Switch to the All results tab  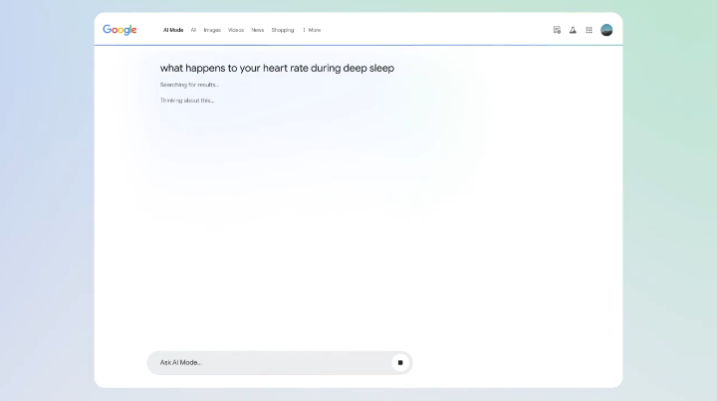(x=193, y=30)
